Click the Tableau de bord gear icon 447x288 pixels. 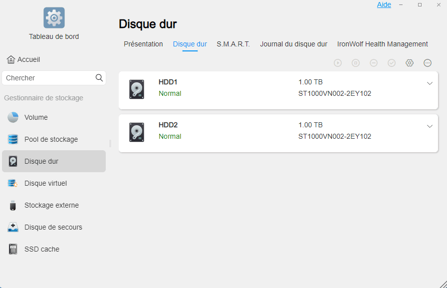(54, 17)
